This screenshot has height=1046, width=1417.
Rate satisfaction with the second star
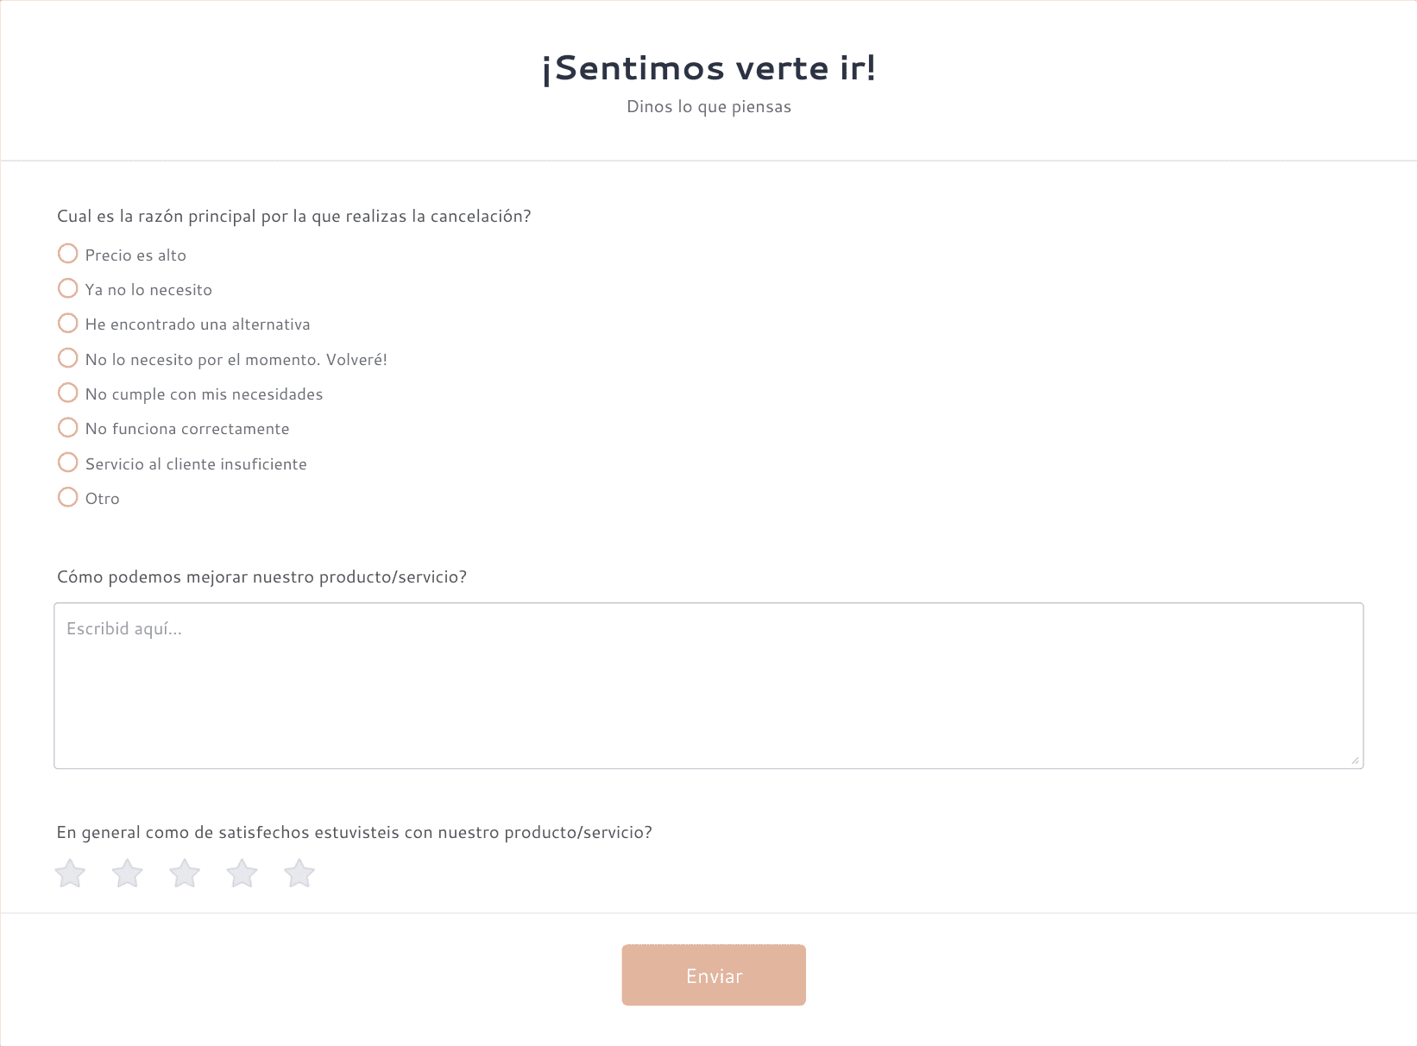[x=128, y=873]
